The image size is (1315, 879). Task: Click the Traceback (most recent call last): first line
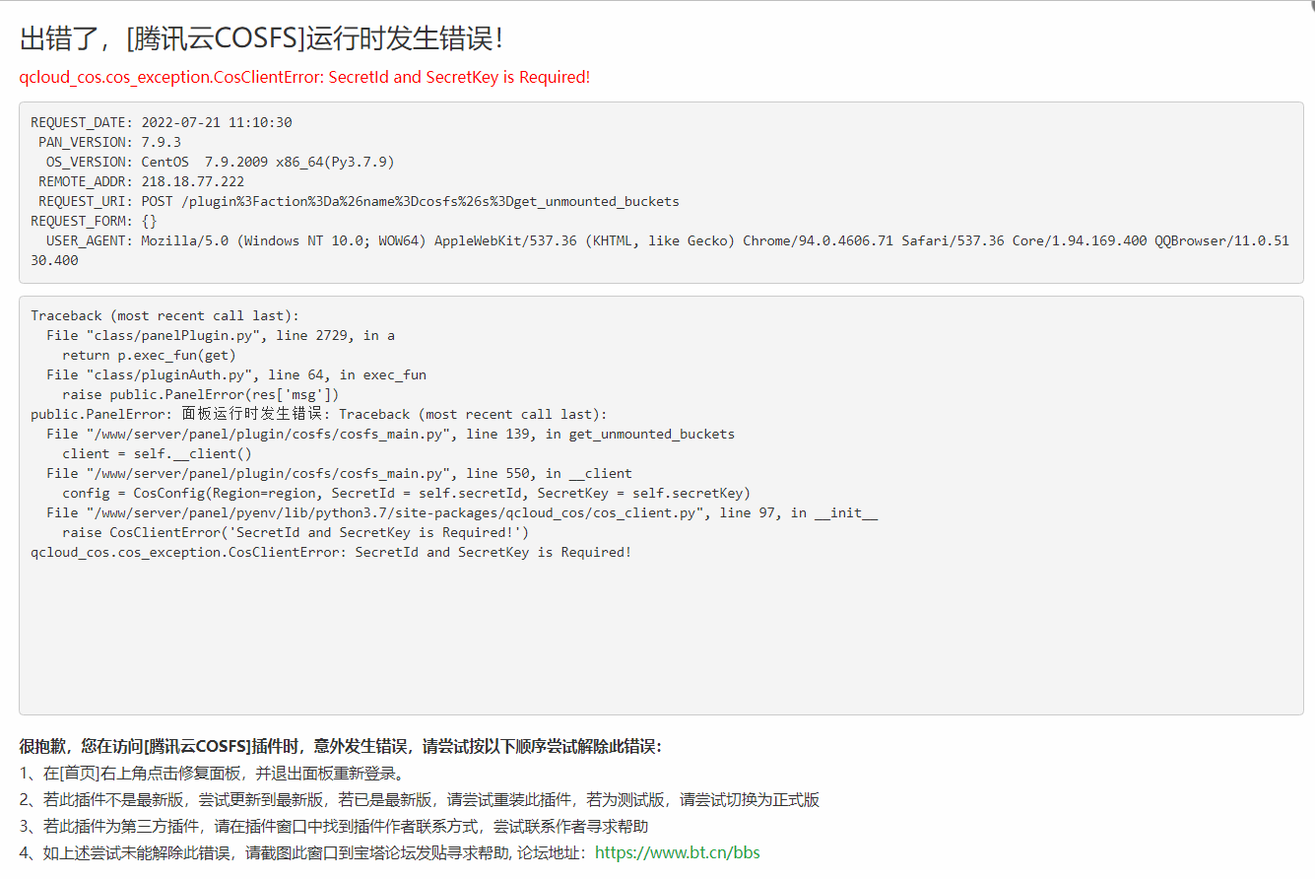[164, 315]
